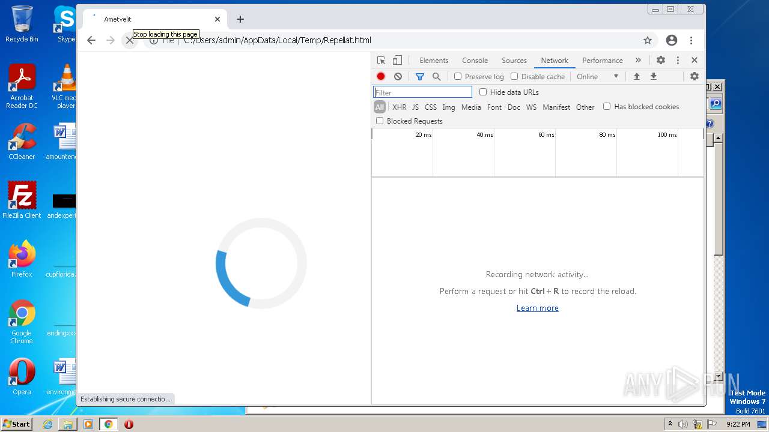Click the volume speaker tray icon
This screenshot has height=432, width=769.
683,424
